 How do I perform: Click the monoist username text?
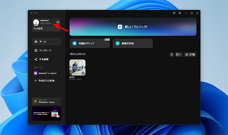click(44, 20)
